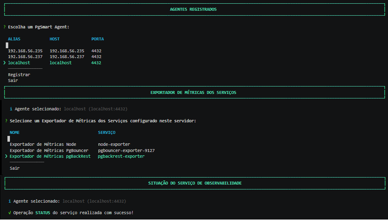Choose Sair in the exporters list
388x222 pixels.
click(14, 168)
